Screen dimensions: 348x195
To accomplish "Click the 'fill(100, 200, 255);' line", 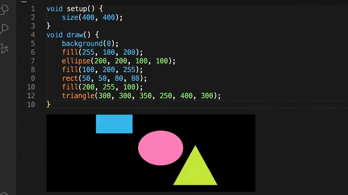I will click(x=102, y=70).
